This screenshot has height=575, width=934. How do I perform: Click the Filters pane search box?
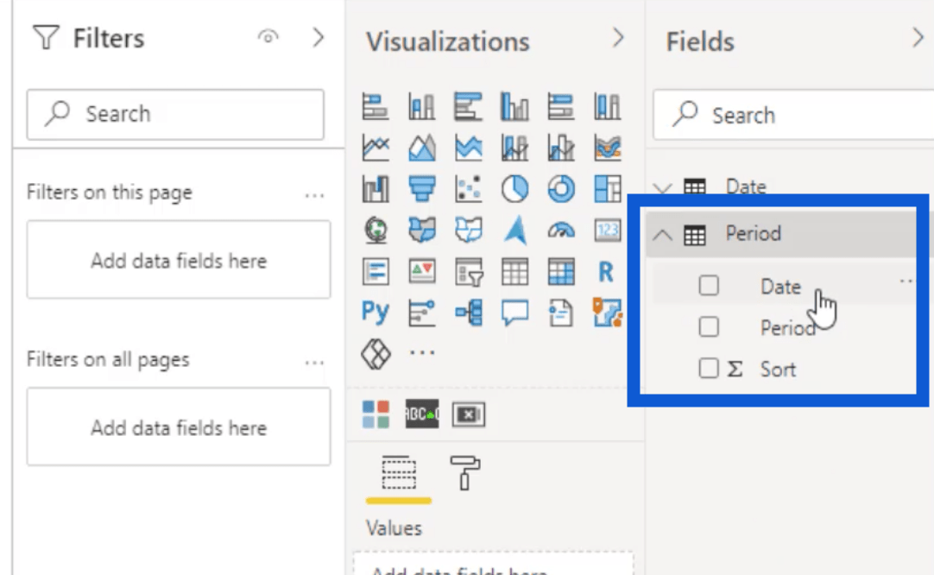175,114
